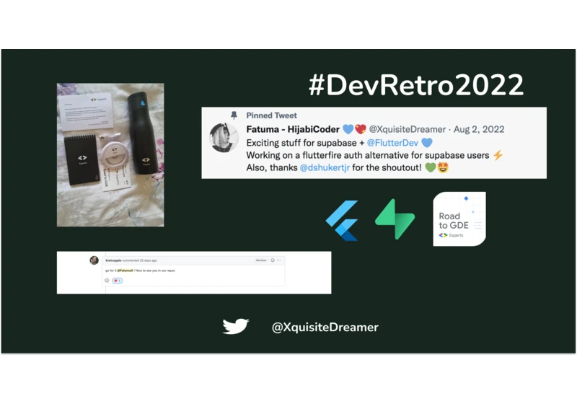This screenshot has width=577, height=404.
Task: Click the green Supabase lightning logo
Action: [395, 219]
